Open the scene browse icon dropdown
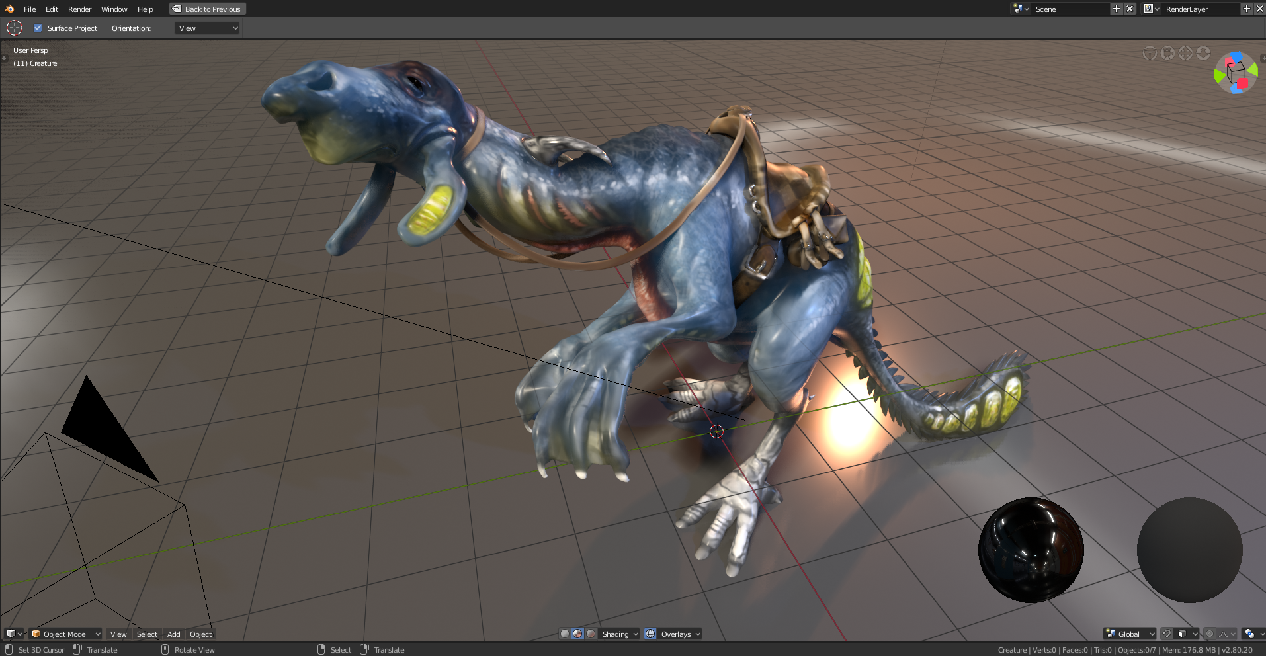 (1021, 9)
